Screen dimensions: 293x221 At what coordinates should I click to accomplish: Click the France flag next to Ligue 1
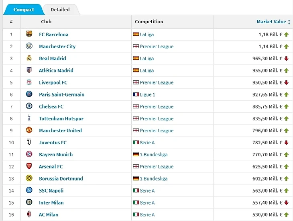[x=136, y=95]
